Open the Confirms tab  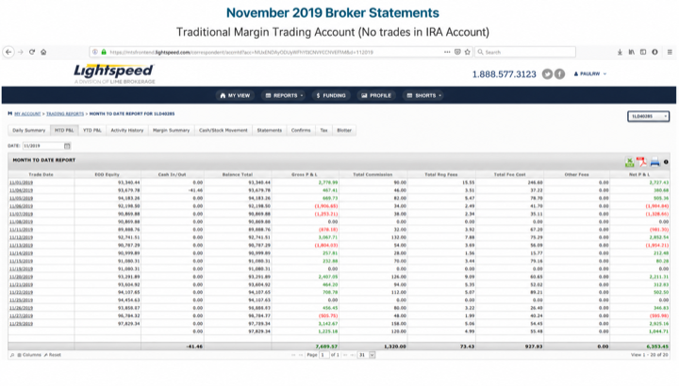(x=301, y=130)
